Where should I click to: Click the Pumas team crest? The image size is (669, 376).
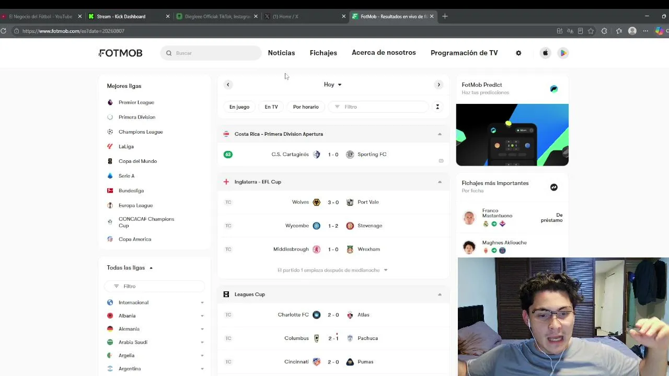pos(350,362)
